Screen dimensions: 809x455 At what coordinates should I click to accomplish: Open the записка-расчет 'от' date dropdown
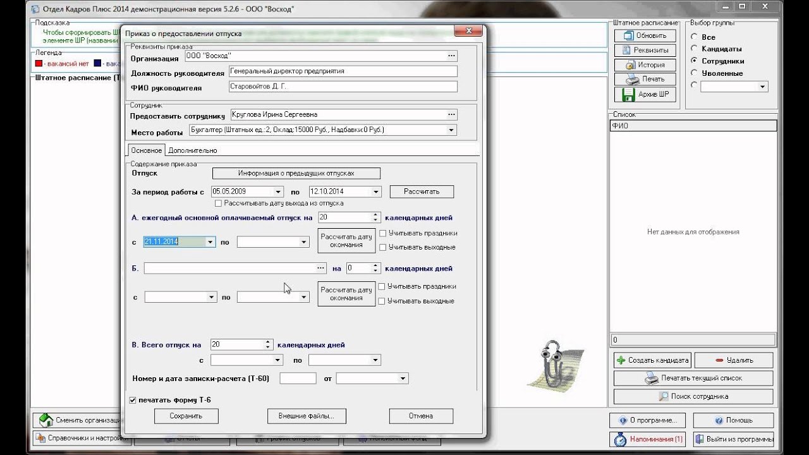403,379
